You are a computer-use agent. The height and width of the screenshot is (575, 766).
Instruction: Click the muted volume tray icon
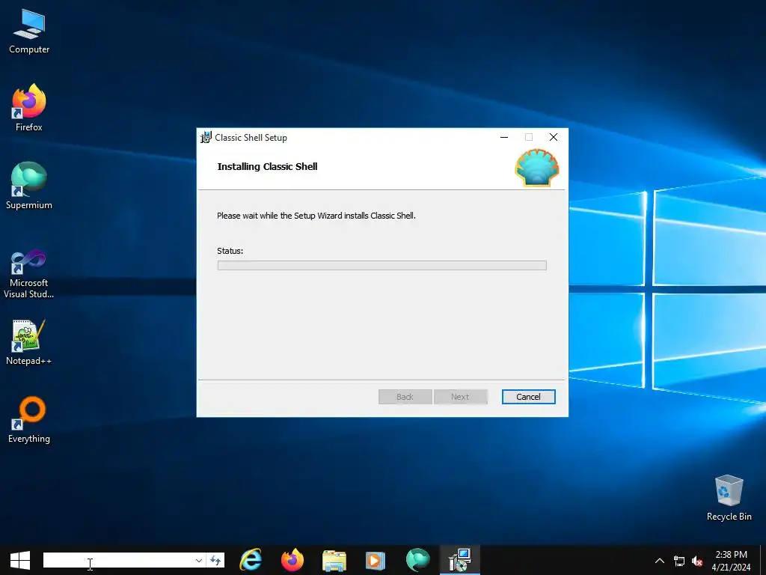click(697, 561)
